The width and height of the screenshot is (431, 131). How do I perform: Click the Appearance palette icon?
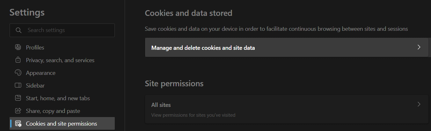coord(18,73)
